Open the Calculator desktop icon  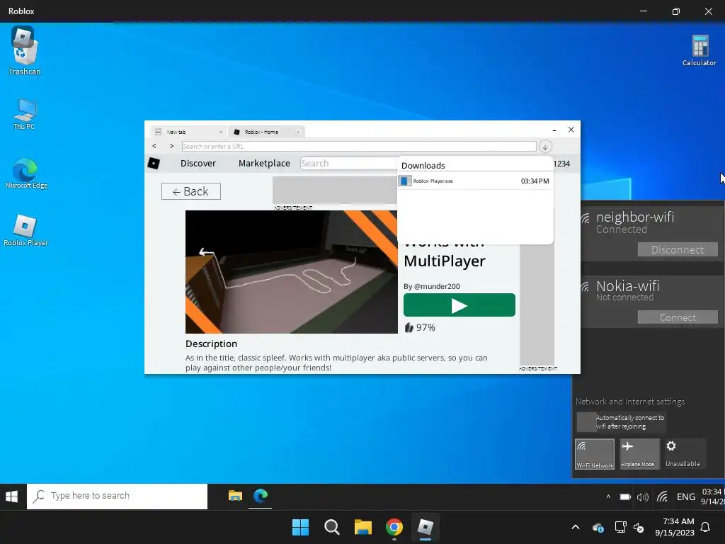[699, 51]
